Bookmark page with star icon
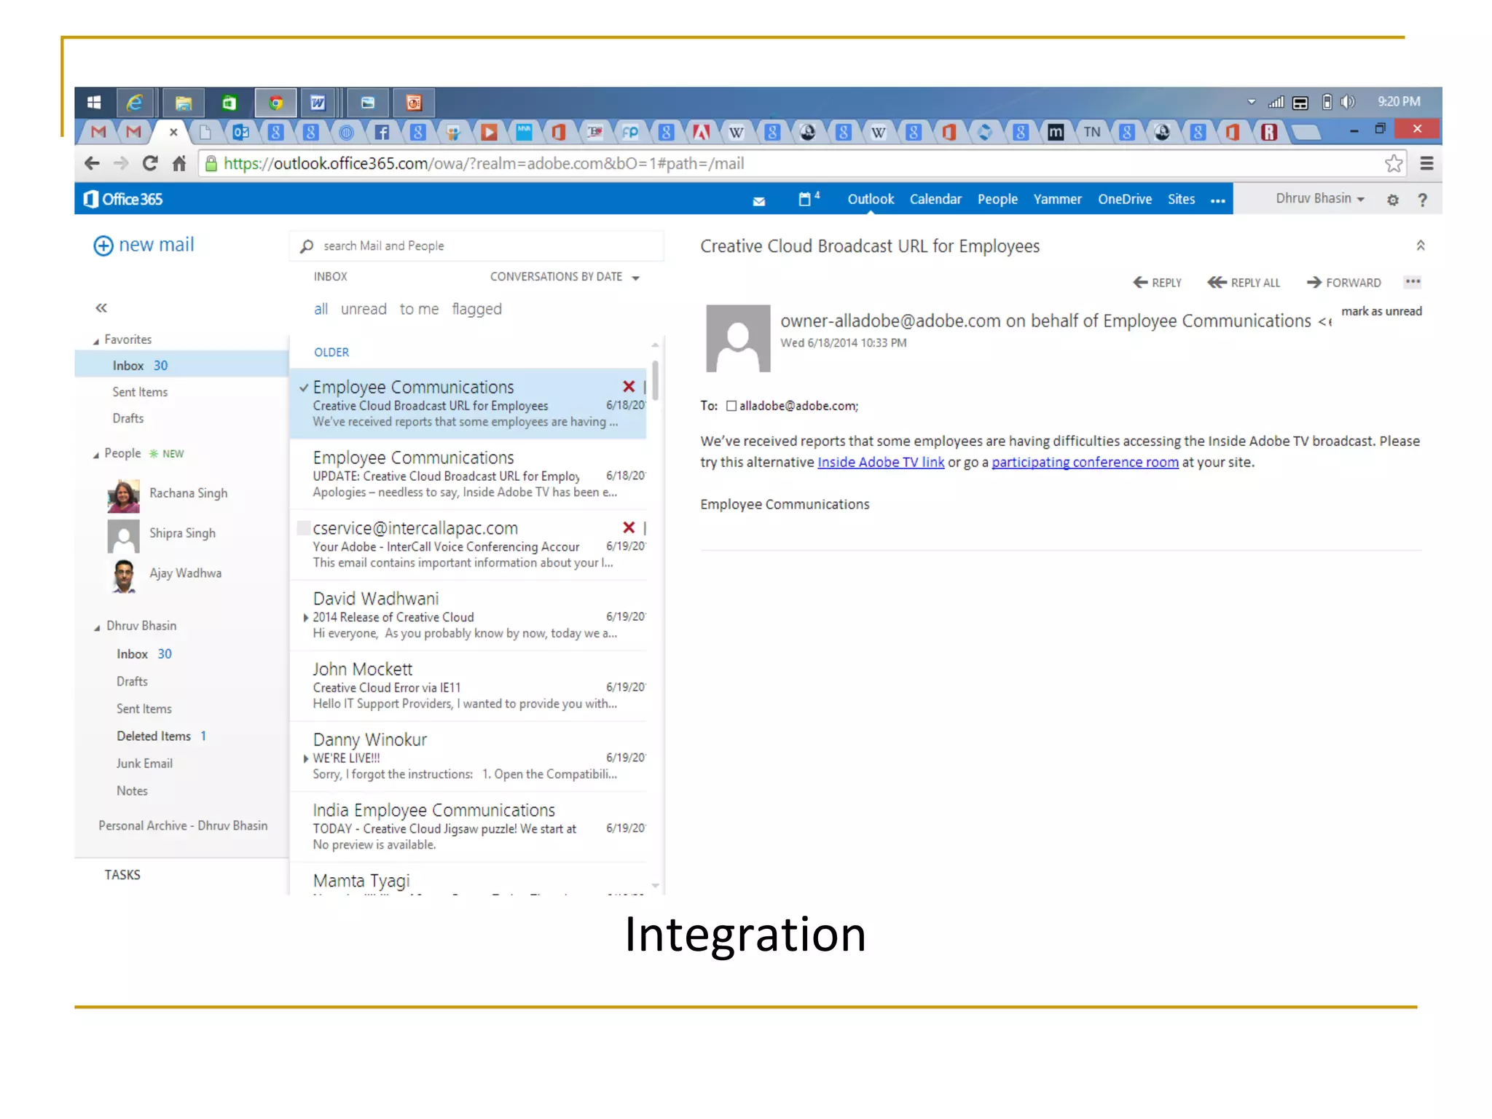 1393,163
